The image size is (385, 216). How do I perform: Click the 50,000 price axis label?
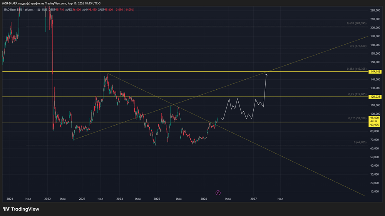click(x=375, y=157)
